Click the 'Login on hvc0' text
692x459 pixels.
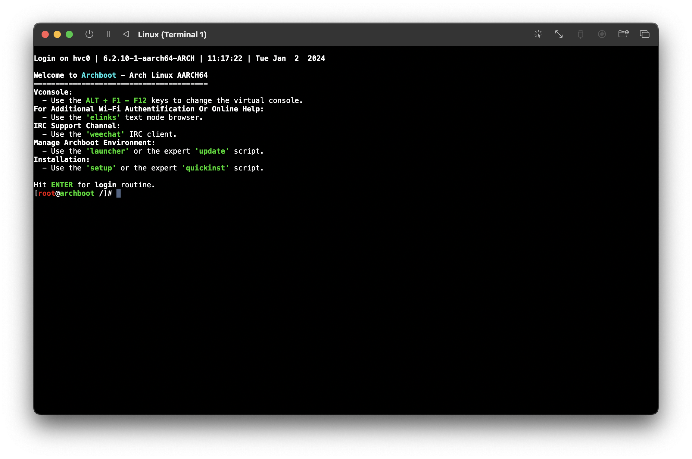[62, 58]
